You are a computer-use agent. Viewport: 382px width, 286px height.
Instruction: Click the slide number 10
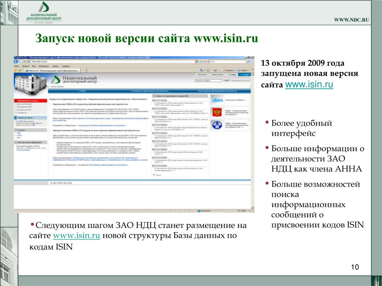tap(355, 267)
